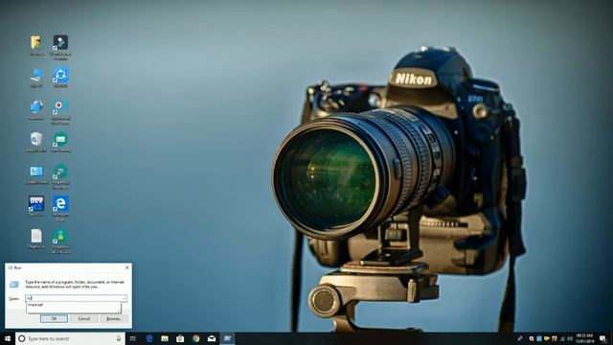Screen dimensions: 613x345
Task: Click the Type here to search box
Action: point(70,338)
